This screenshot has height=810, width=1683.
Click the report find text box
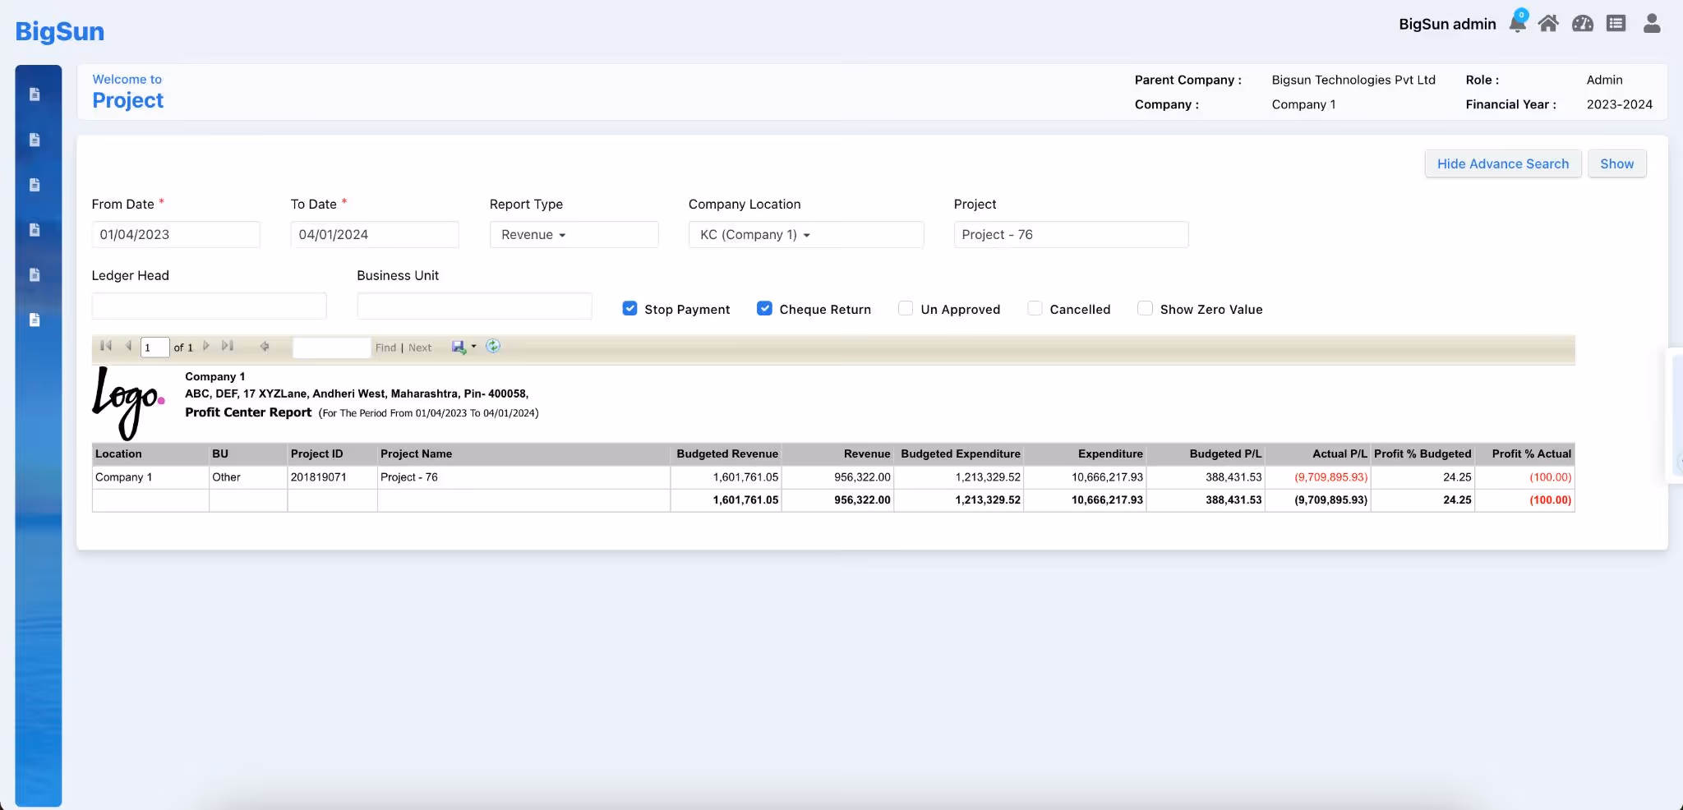tap(332, 347)
